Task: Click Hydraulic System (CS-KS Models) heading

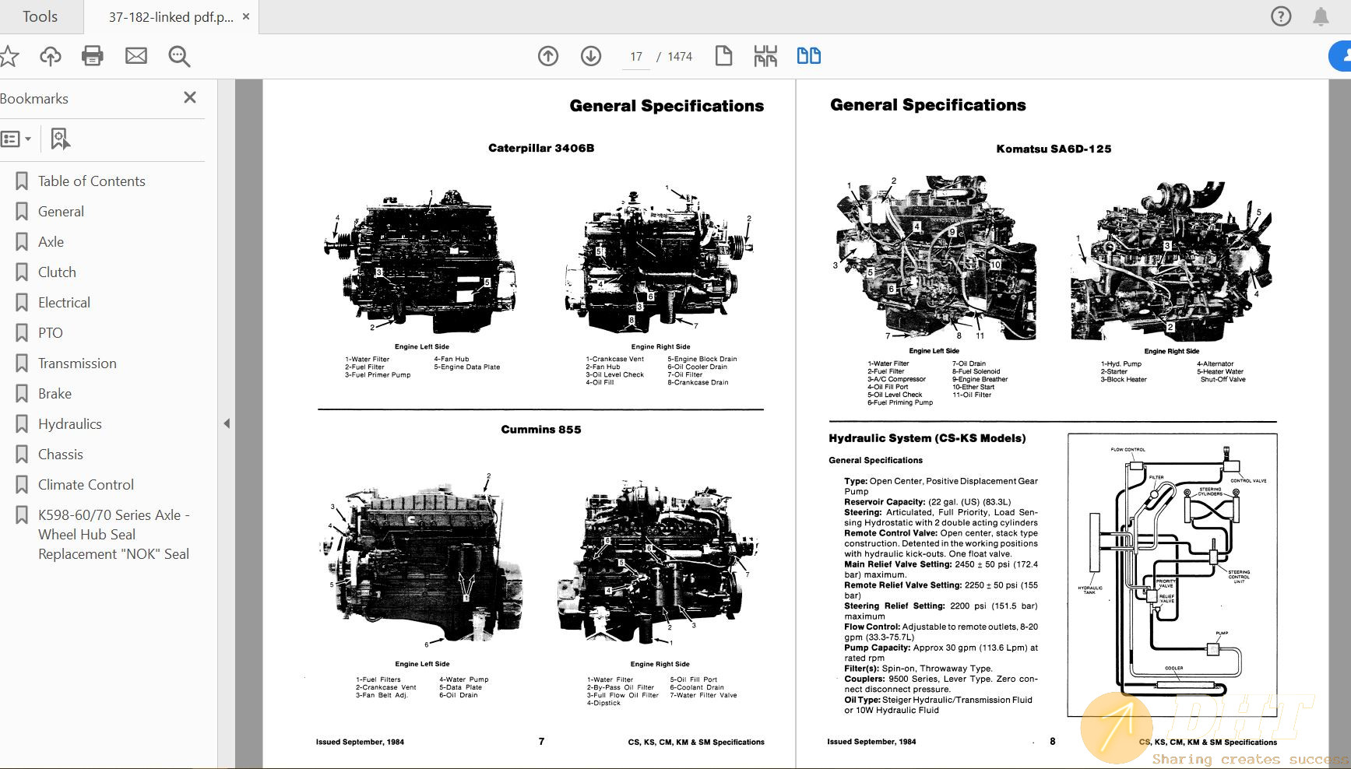Action: (927, 438)
